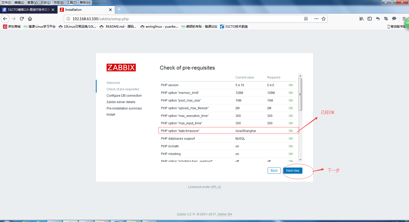Screen dimensions: 409x222
Task: Open the browser home page icon
Action: tap(30, 19)
